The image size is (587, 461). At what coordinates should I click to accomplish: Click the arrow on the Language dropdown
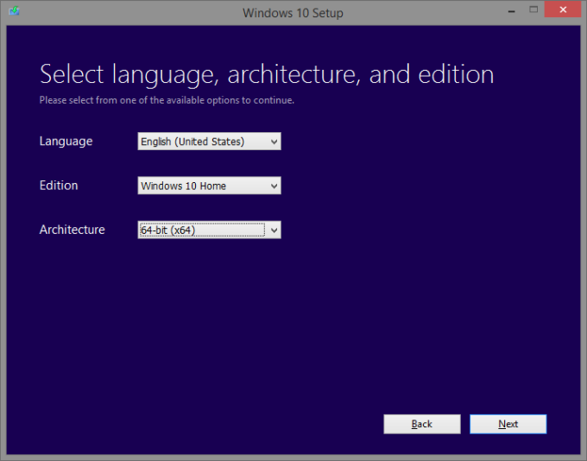point(274,142)
